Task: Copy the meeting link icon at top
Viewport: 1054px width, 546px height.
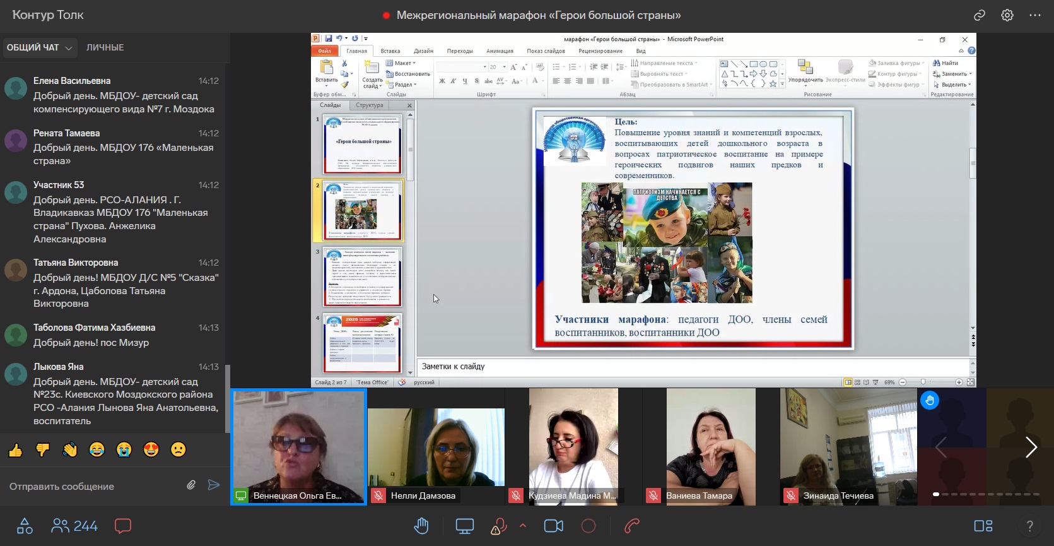Action: click(980, 15)
